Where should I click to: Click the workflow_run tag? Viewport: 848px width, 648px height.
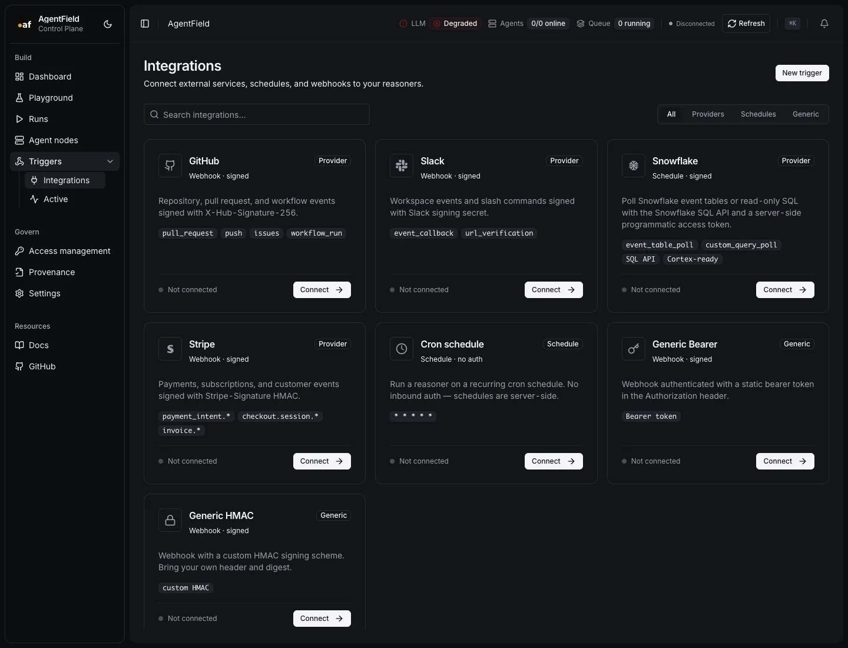[316, 233]
